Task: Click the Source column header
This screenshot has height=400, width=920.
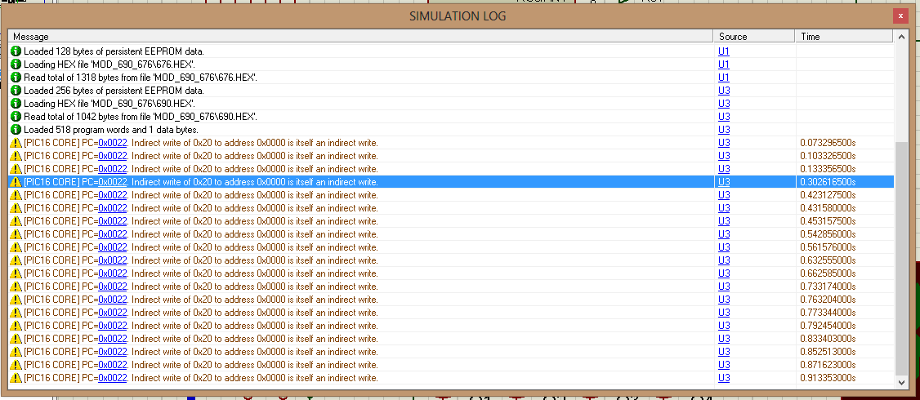Action: coord(753,37)
